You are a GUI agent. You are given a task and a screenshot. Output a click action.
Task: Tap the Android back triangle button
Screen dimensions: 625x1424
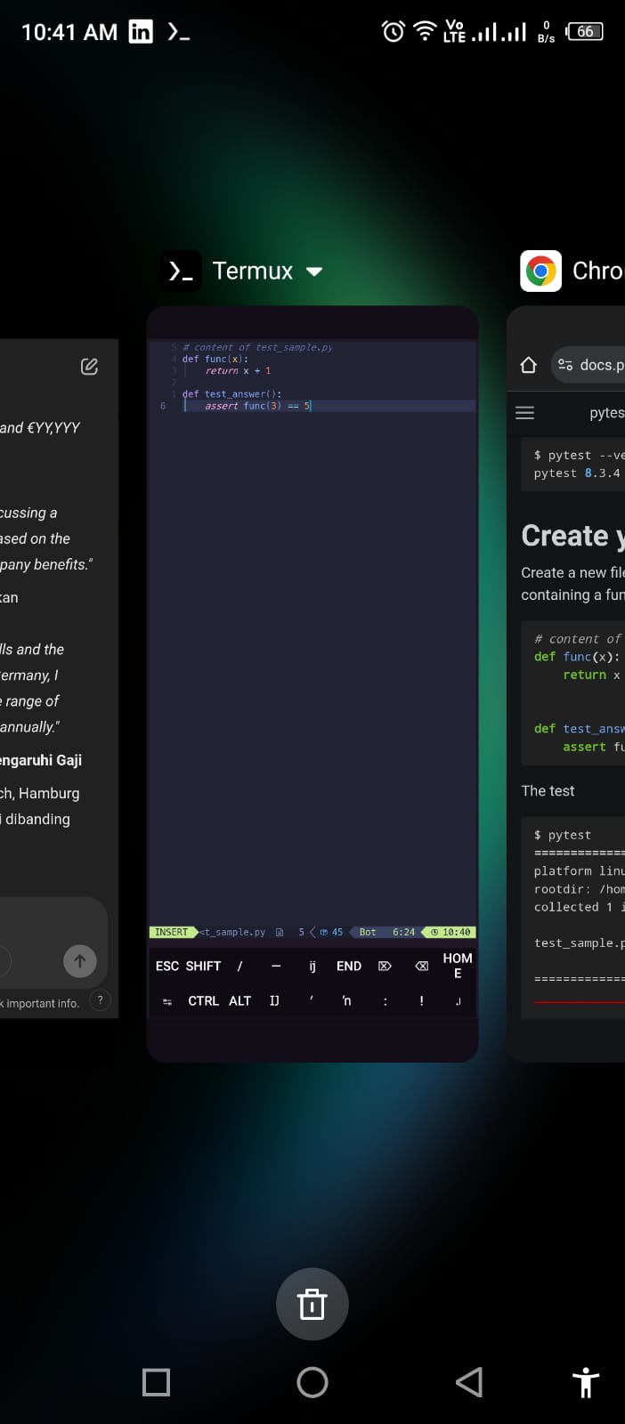pos(469,1382)
